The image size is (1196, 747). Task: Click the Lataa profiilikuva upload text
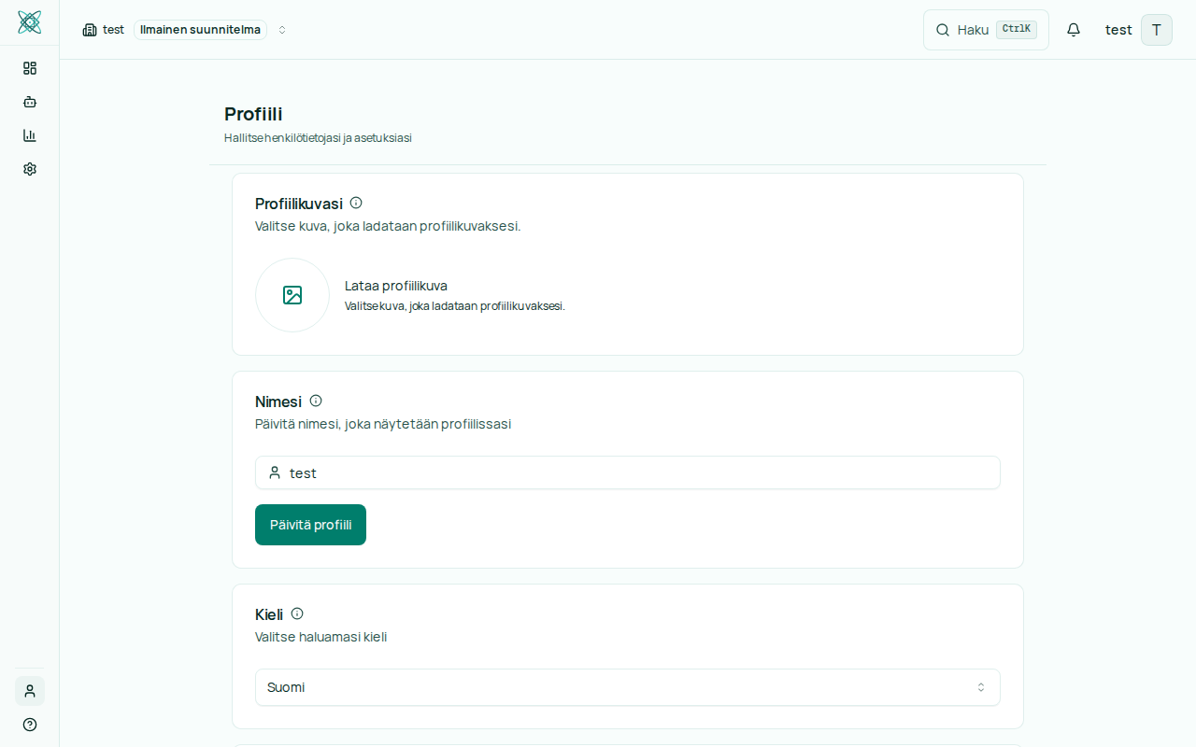click(x=396, y=286)
